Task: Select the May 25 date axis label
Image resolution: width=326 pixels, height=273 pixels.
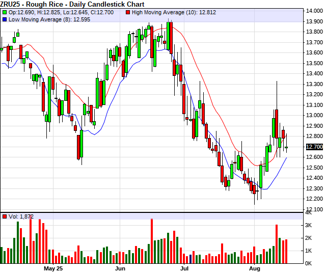Action: (x=53, y=267)
